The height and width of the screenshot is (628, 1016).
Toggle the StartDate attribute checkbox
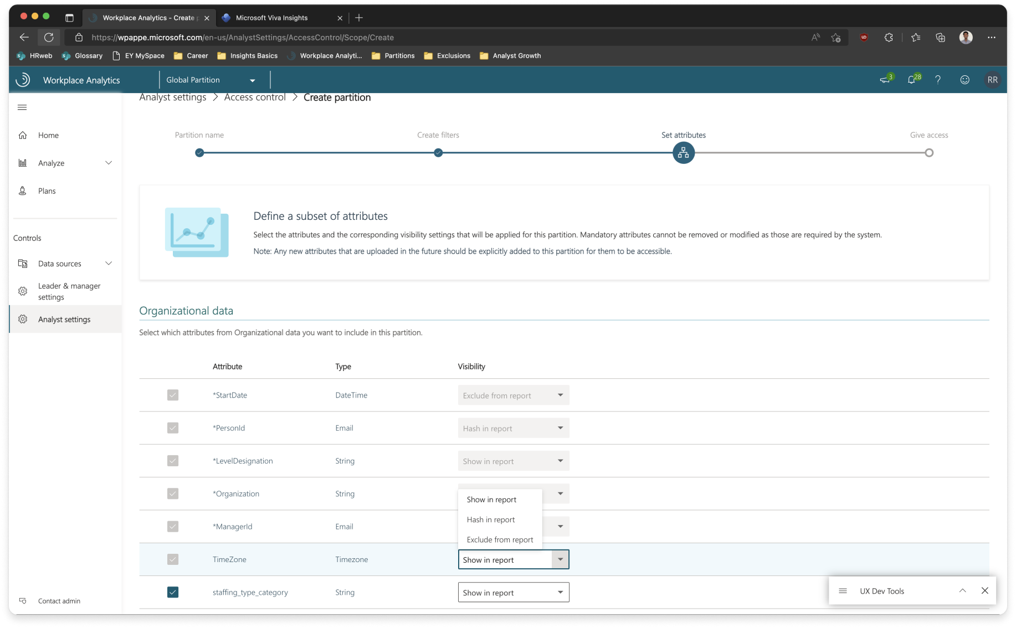click(x=173, y=395)
